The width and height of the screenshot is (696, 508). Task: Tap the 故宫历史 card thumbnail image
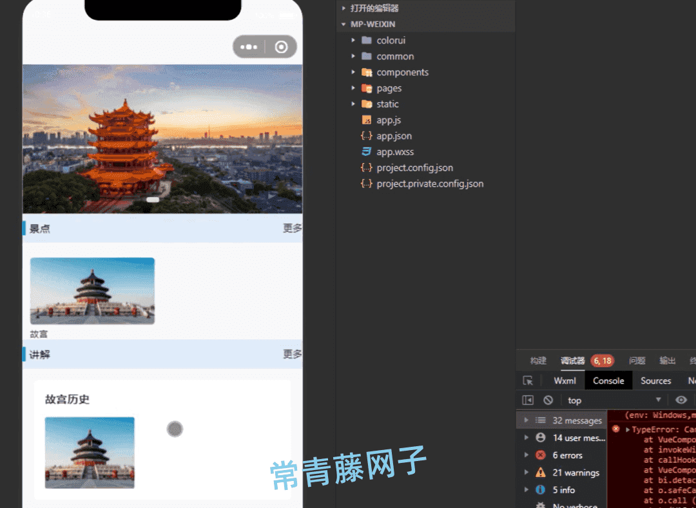pyautogui.click(x=90, y=453)
